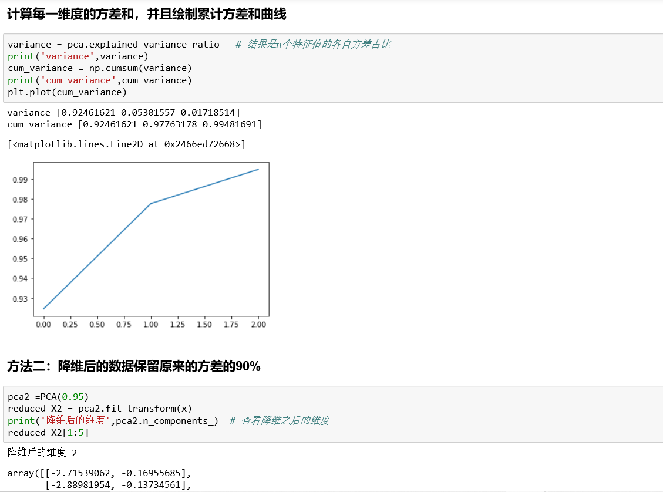Select output line cum_variance [0.92461621 ...]
Image resolution: width=663 pixels, height=492 pixels.
coord(134,124)
